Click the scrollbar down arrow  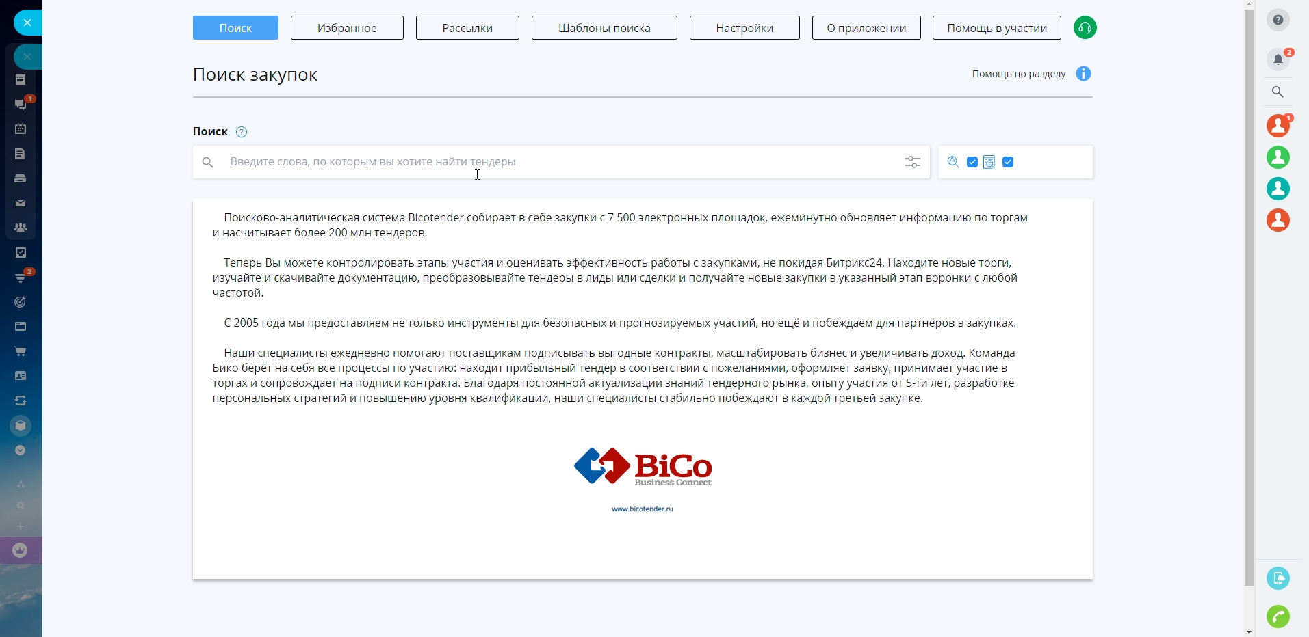pyautogui.click(x=1249, y=632)
